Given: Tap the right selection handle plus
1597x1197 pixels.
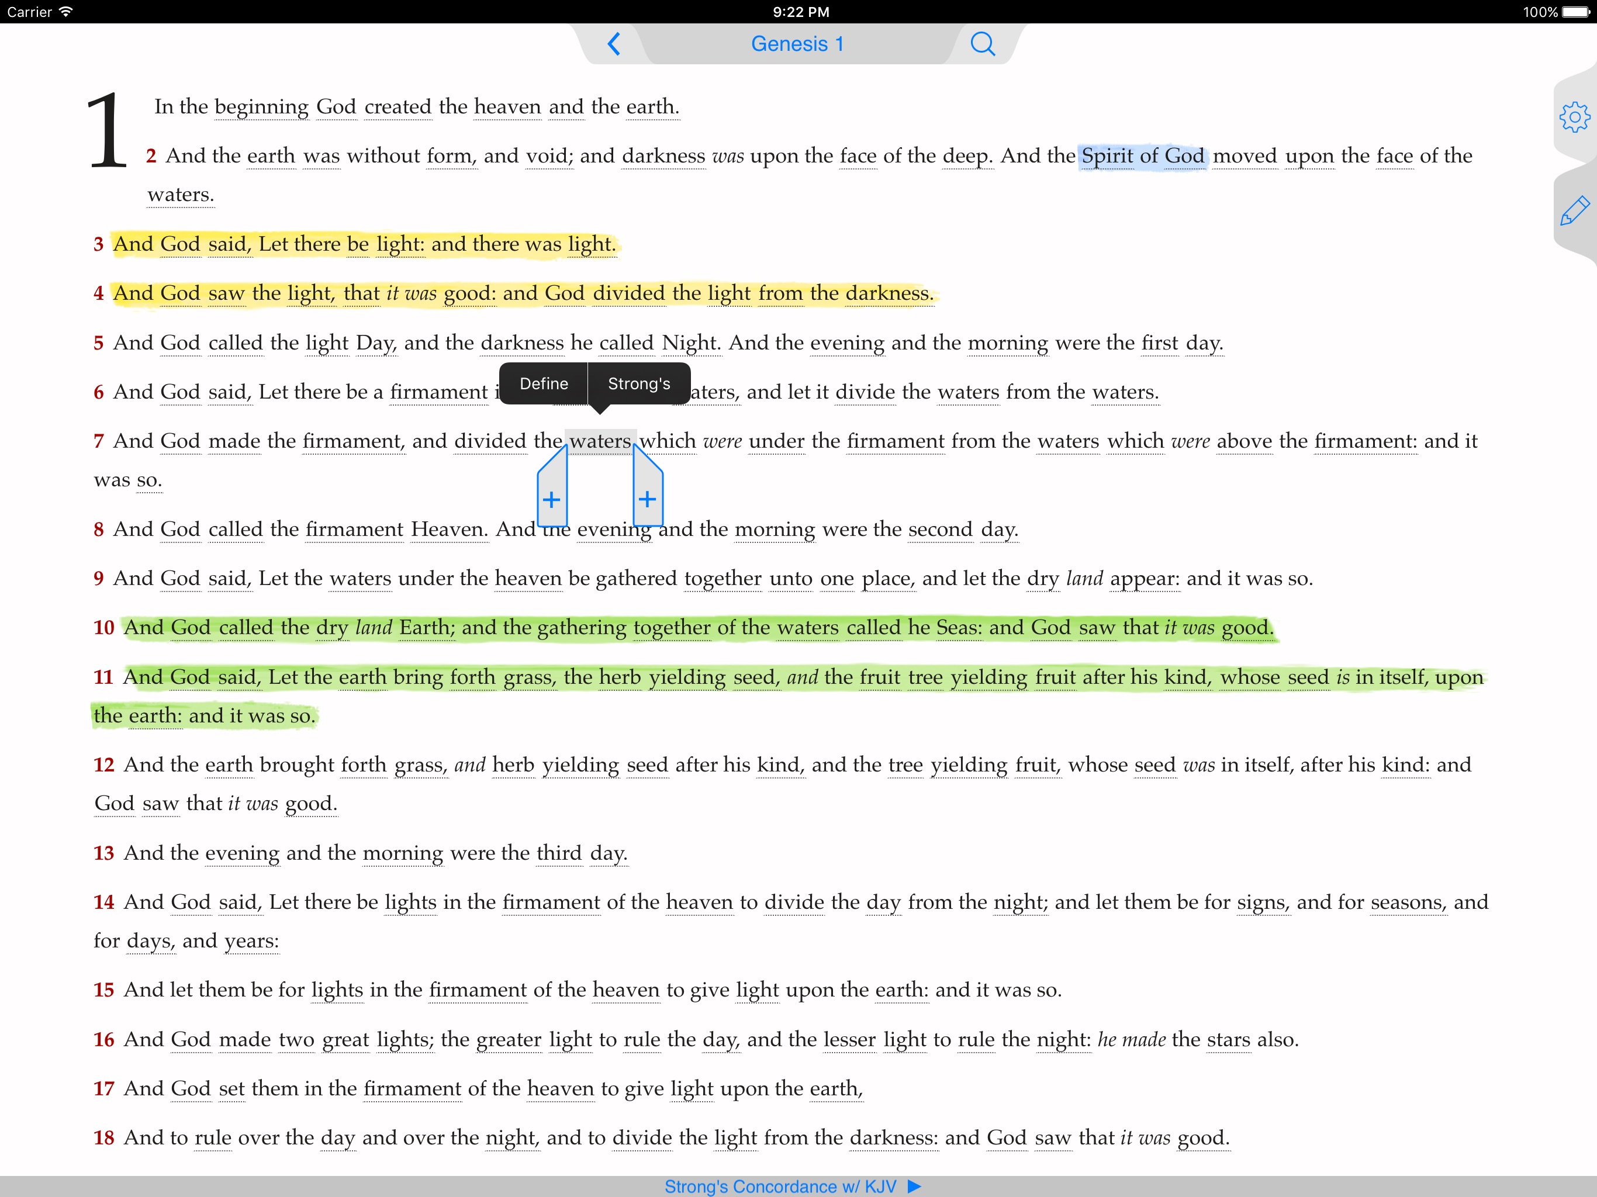Looking at the screenshot, I should (648, 499).
